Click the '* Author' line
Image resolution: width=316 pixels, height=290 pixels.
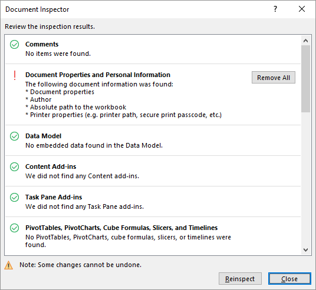pyautogui.click(x=38, y=99)
